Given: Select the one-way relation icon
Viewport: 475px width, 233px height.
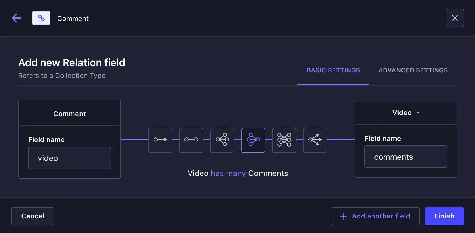Looking at the screenshot, I should [160, 140].
